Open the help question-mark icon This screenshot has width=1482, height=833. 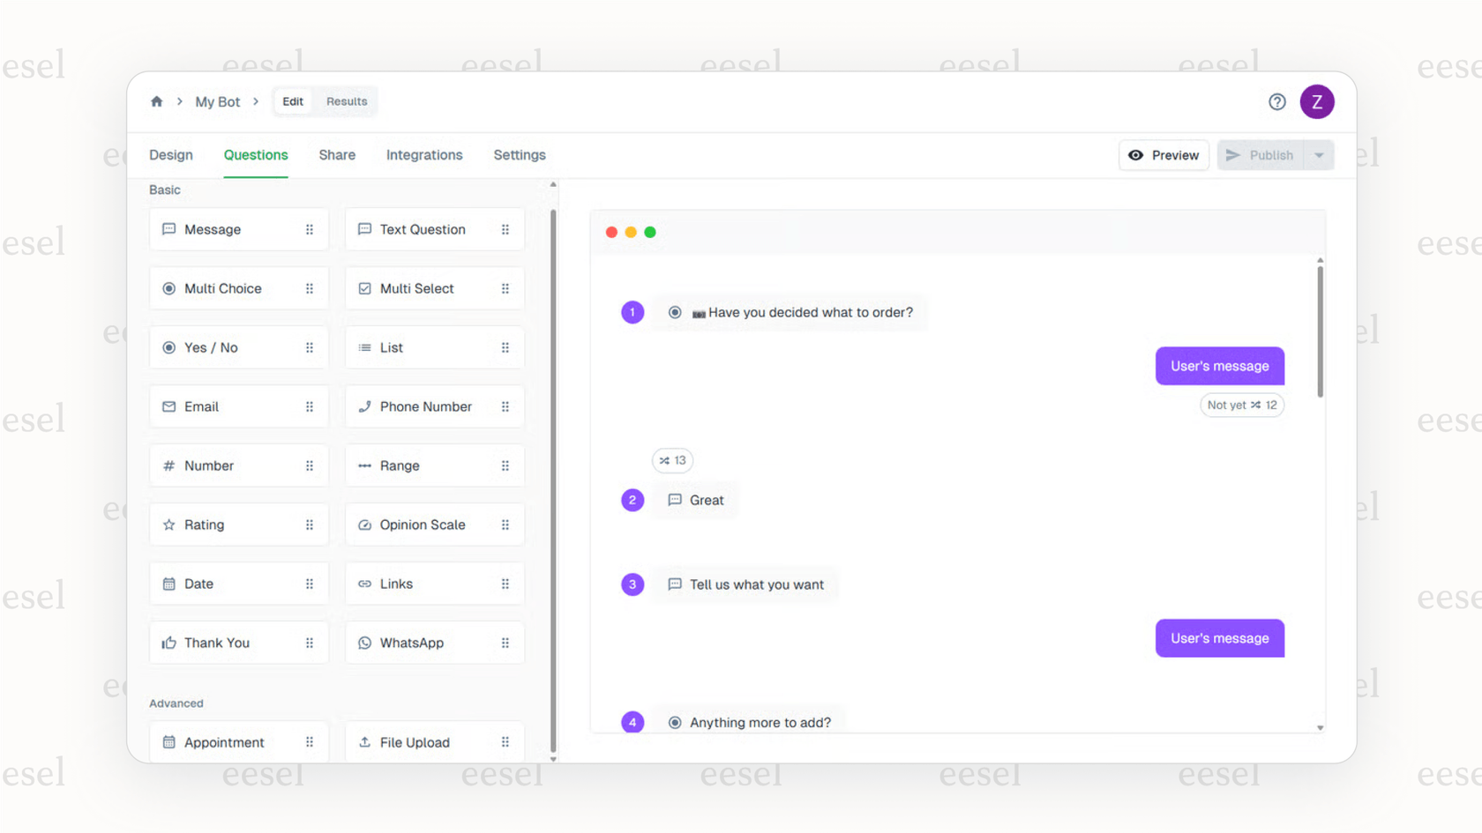click(x=1276, y=101)
